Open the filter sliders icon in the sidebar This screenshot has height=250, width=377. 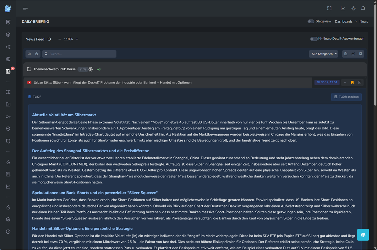pos(8,92)
